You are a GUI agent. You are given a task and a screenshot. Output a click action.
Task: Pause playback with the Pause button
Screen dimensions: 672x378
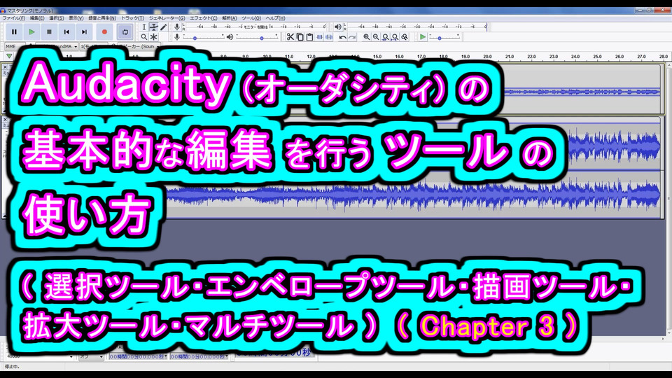point(14,31)
